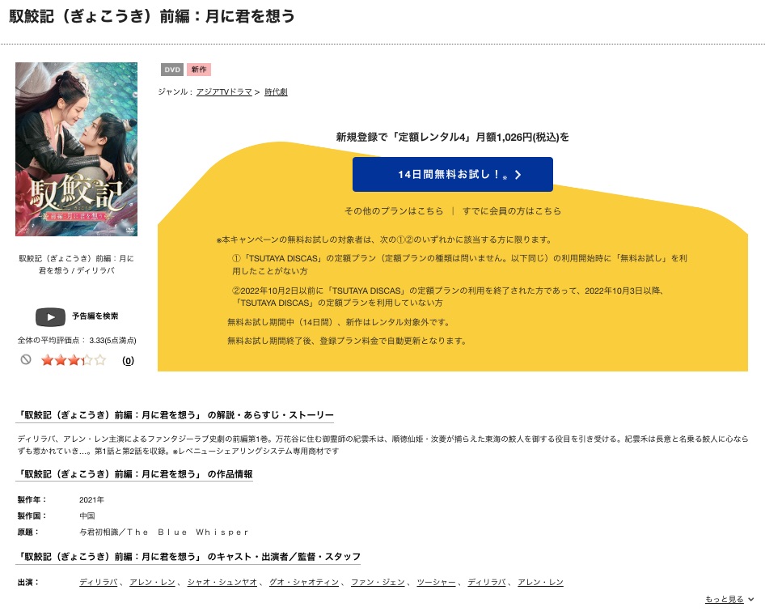Viewport: 765px width, 611px height.
Task: Open the アジアTVドラマ genre link
Action: [x=224, y=91]
